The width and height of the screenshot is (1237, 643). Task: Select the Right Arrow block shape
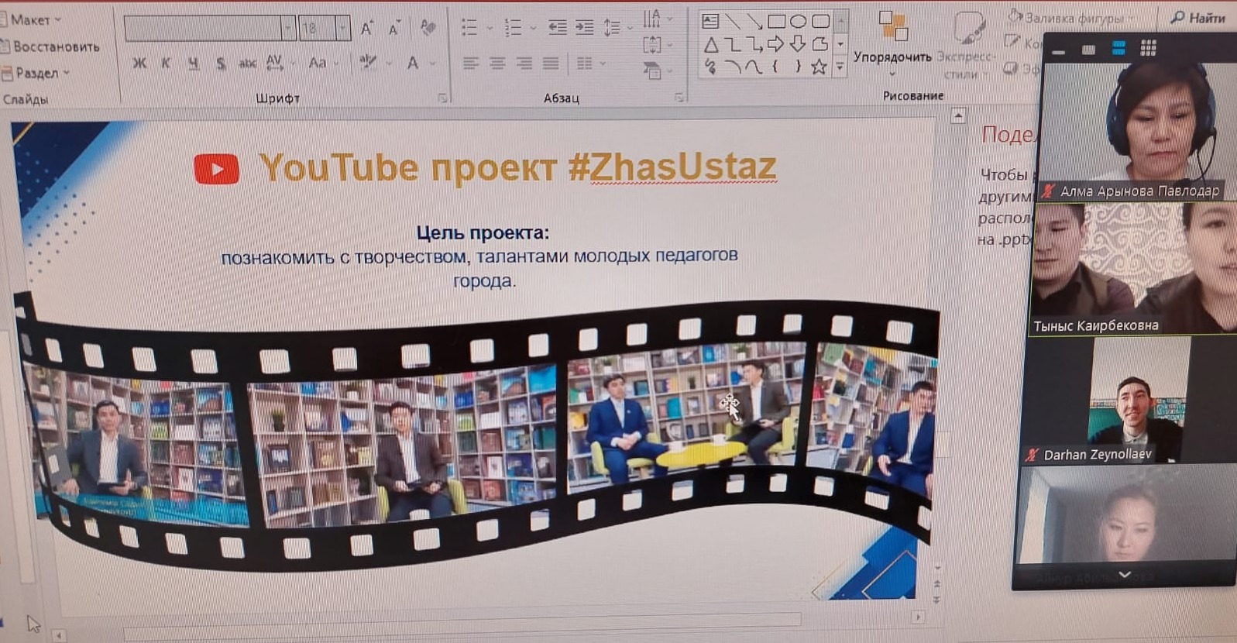(x=776, y=44)
